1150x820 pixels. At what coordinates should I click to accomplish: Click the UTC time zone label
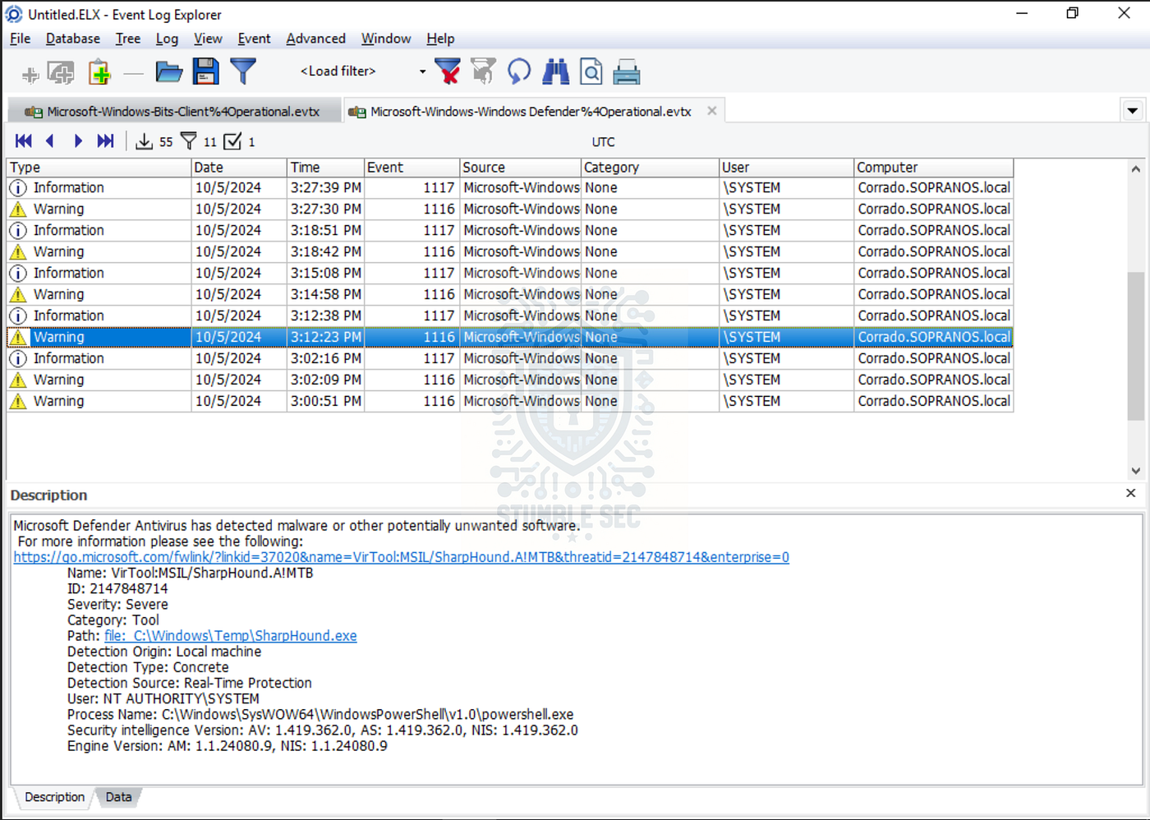[x=603, y=142]
